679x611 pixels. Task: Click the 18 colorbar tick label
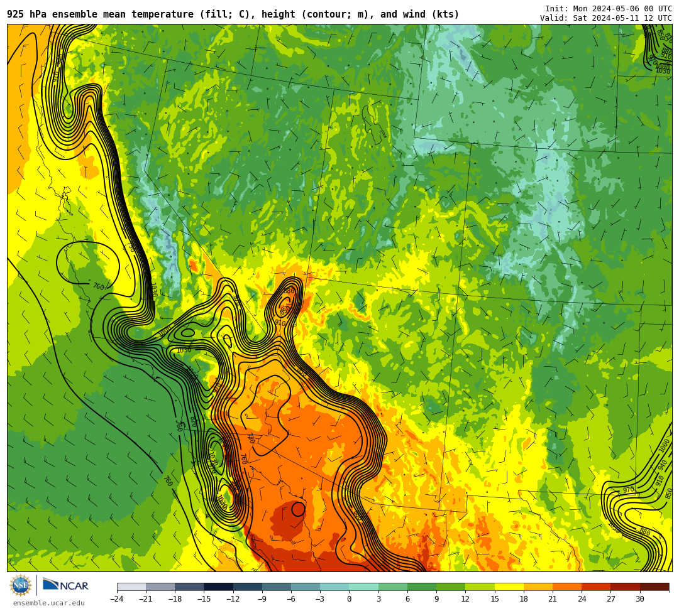coord(524,599)
